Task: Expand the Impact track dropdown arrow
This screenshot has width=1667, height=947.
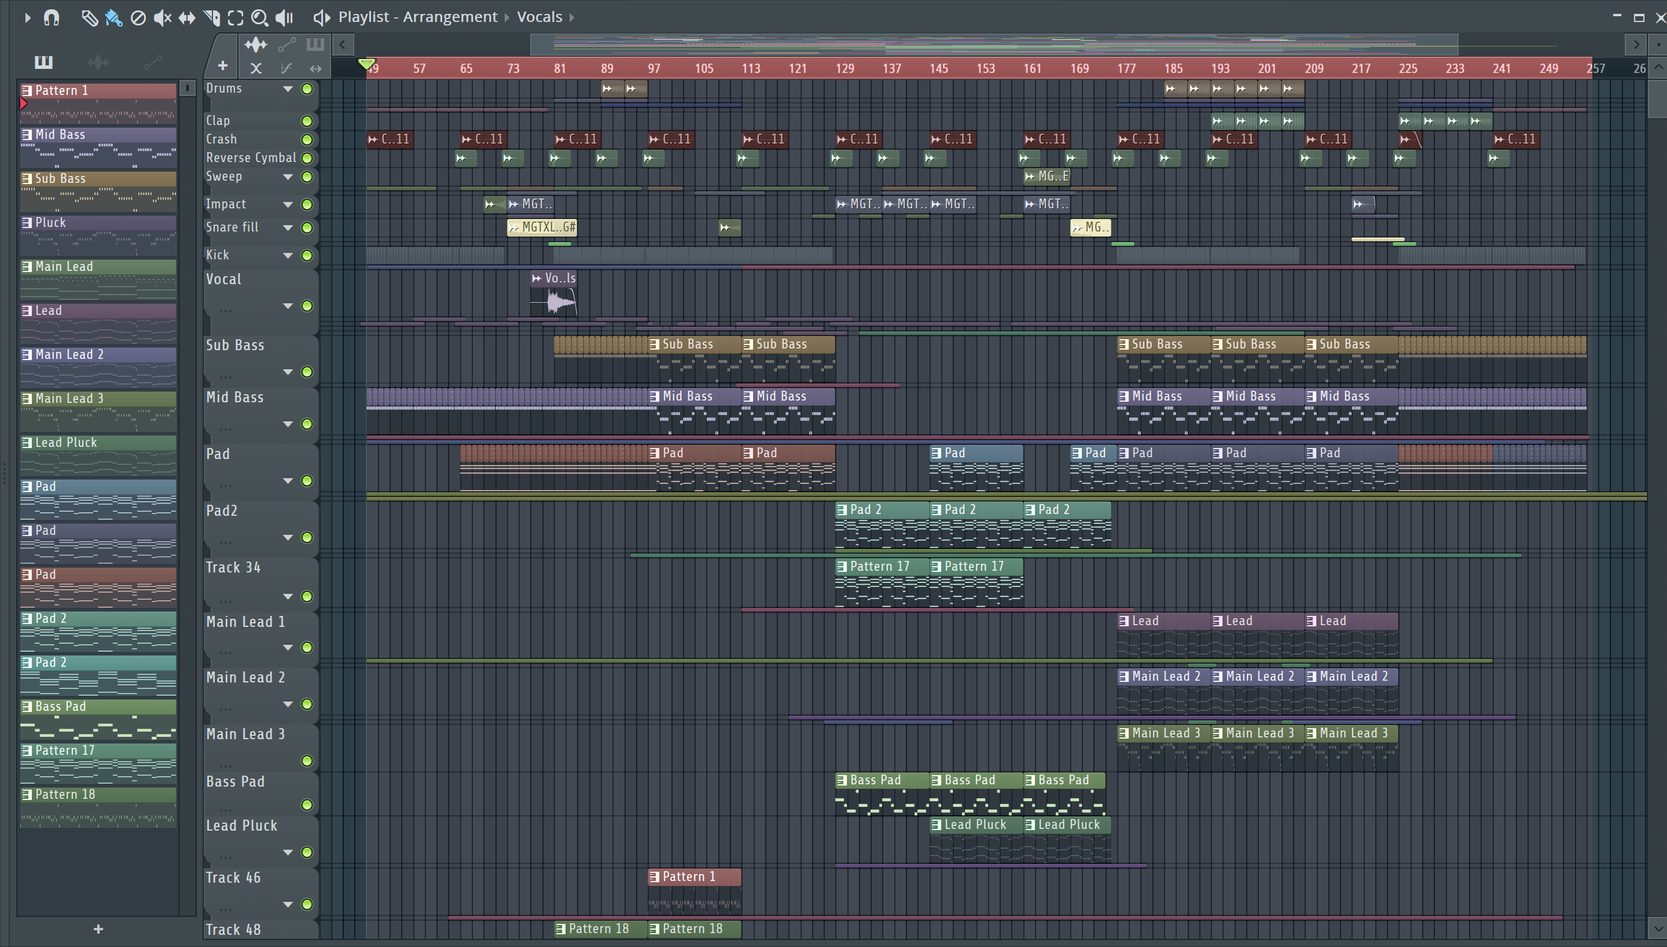Action: 287,205
